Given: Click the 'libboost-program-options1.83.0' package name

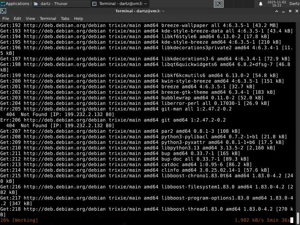Looking at the screenshot, I should tap(205, 198).
